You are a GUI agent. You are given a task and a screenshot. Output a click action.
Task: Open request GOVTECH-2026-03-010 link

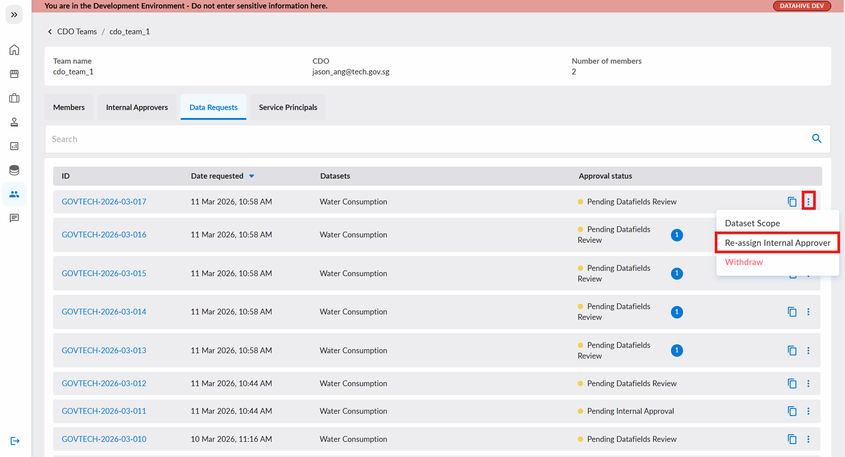[x=104, y=439]
